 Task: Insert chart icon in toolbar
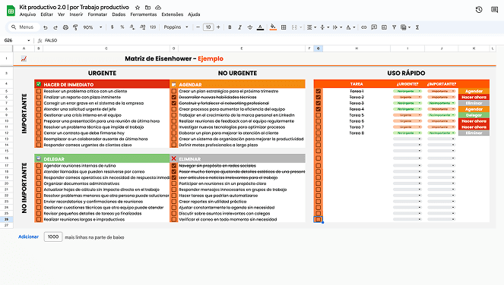[384, 27]
